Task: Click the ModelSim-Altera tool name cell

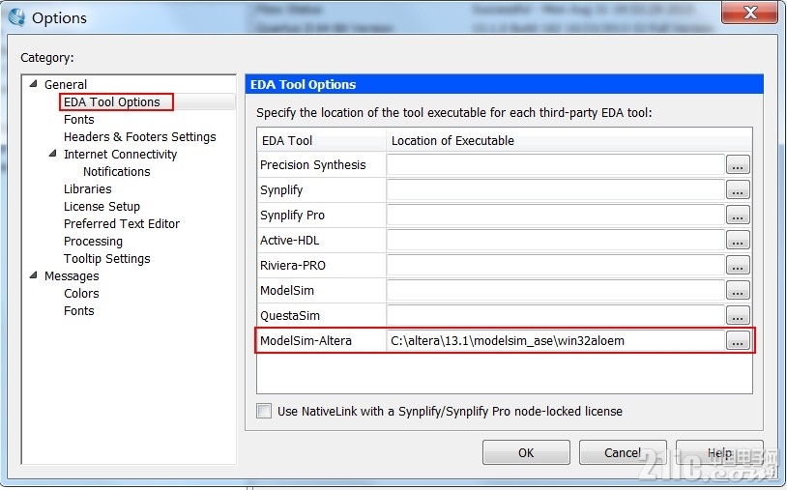Action: [x=321, y=340]
